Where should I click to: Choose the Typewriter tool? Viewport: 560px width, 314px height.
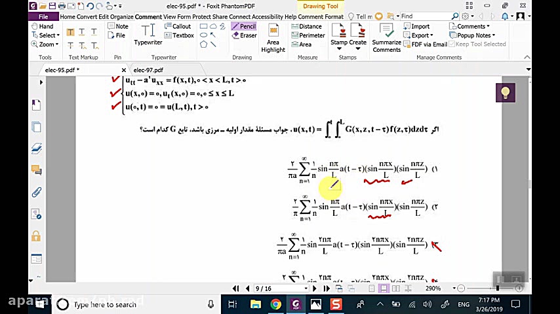148,33
